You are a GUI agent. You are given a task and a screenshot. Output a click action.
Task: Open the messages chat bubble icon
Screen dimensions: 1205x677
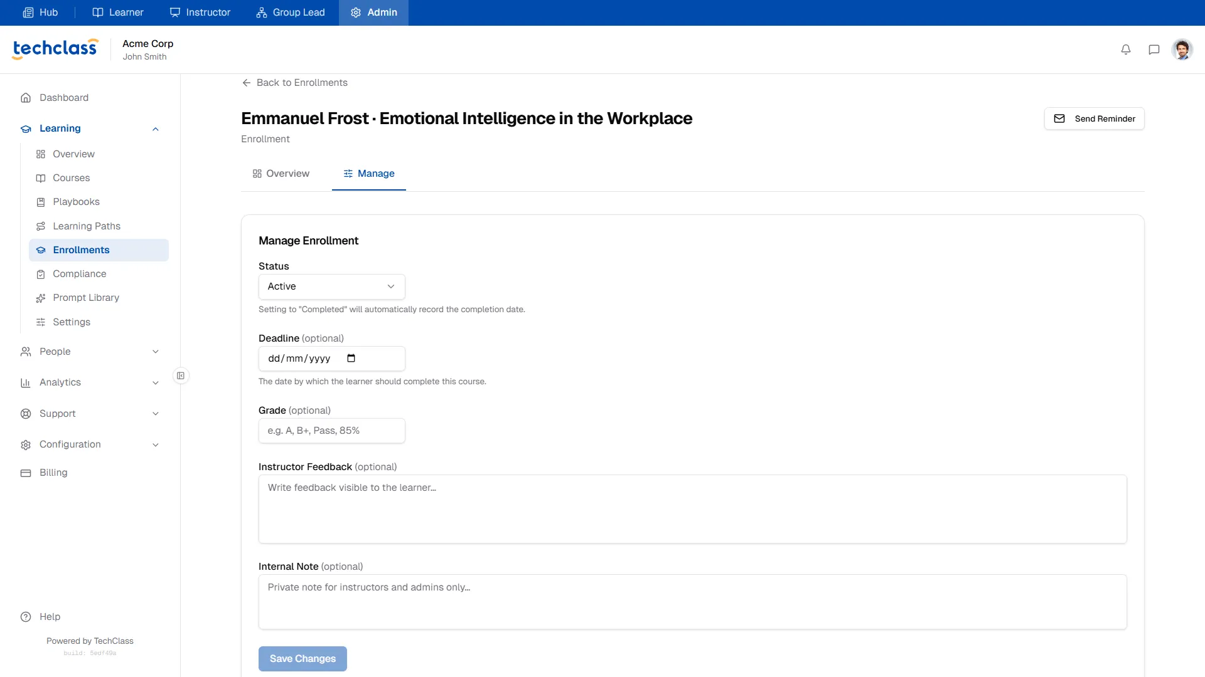1154,50
